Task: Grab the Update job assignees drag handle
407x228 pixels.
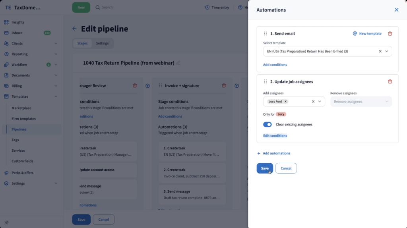Action: pos(265,81)
